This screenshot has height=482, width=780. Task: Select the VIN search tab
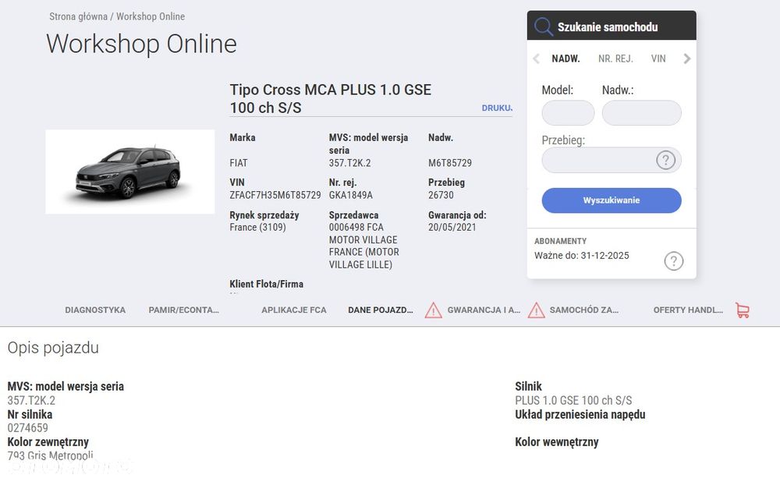pyautogui.click(x=658, y=58)
